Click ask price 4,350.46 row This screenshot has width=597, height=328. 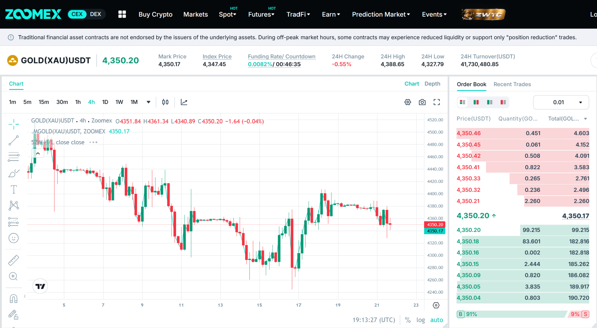(523, 133)
